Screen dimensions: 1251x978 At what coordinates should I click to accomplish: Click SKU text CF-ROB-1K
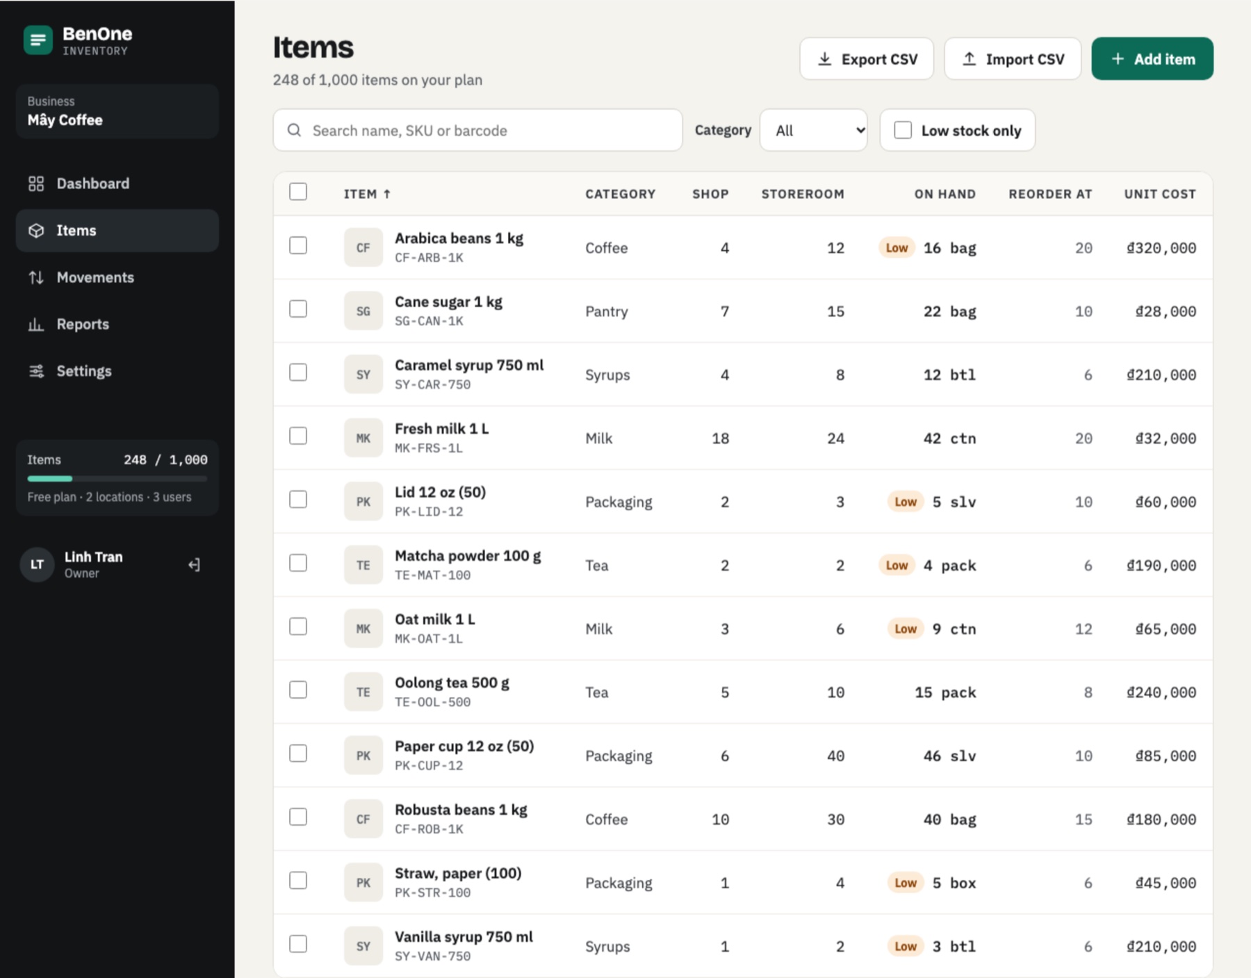(x=429, y=829)
